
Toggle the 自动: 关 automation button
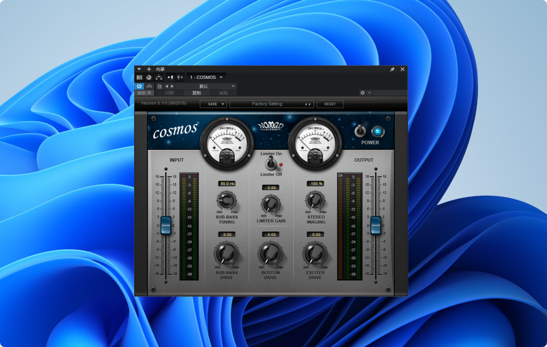coord(144,93)
